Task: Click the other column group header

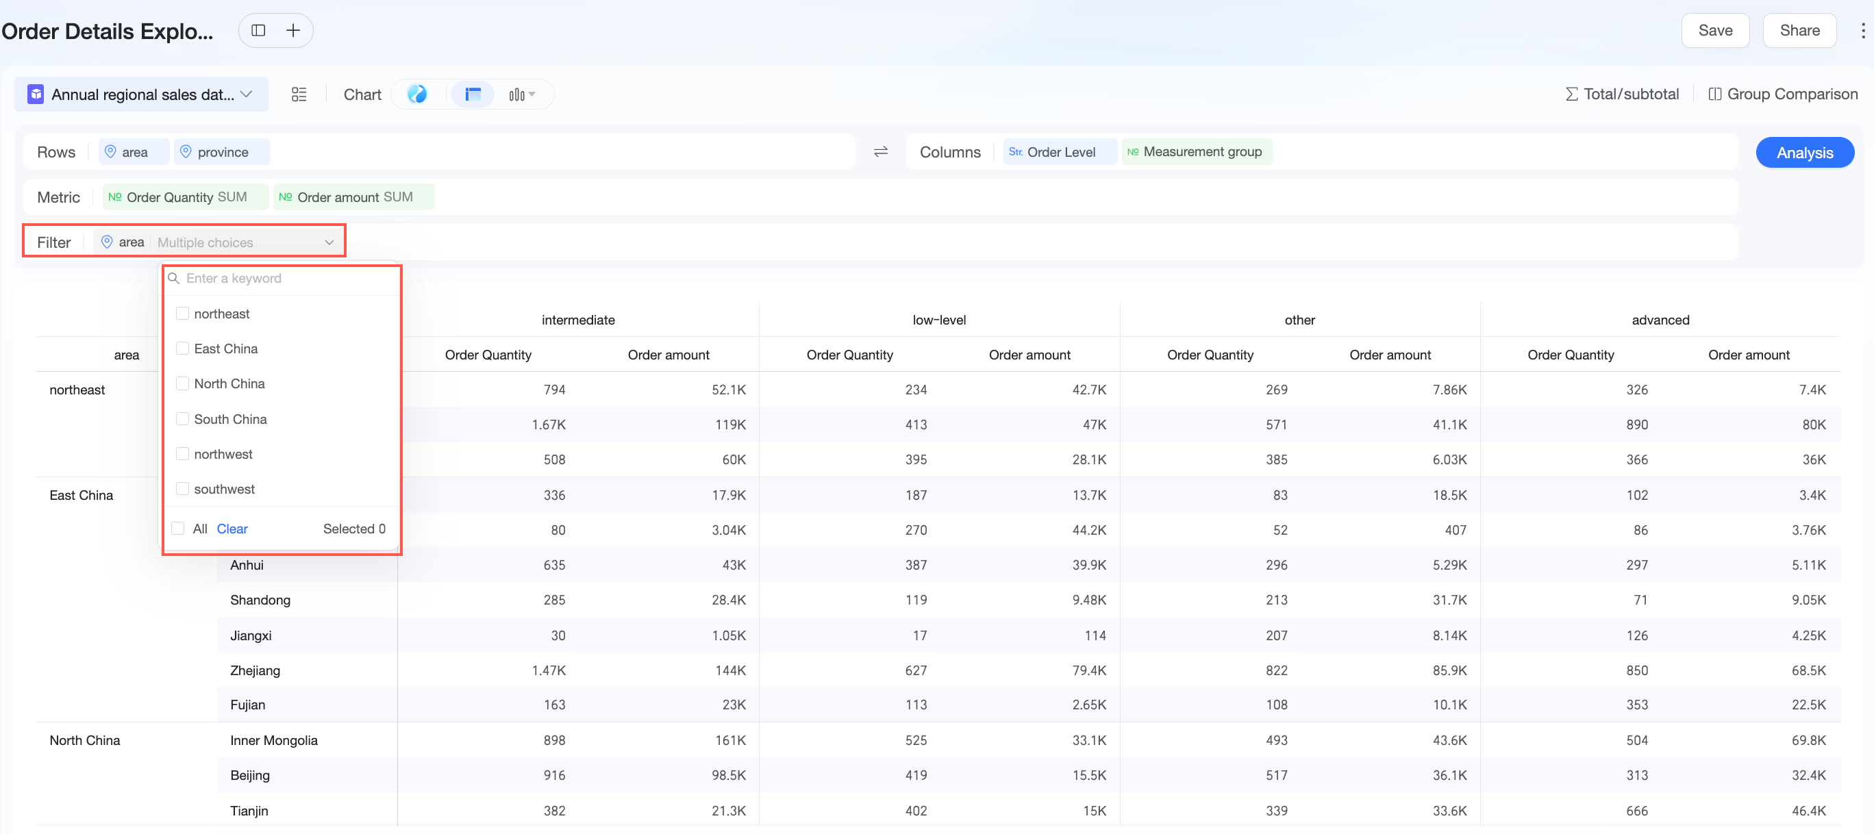Action: point(1300,320)
